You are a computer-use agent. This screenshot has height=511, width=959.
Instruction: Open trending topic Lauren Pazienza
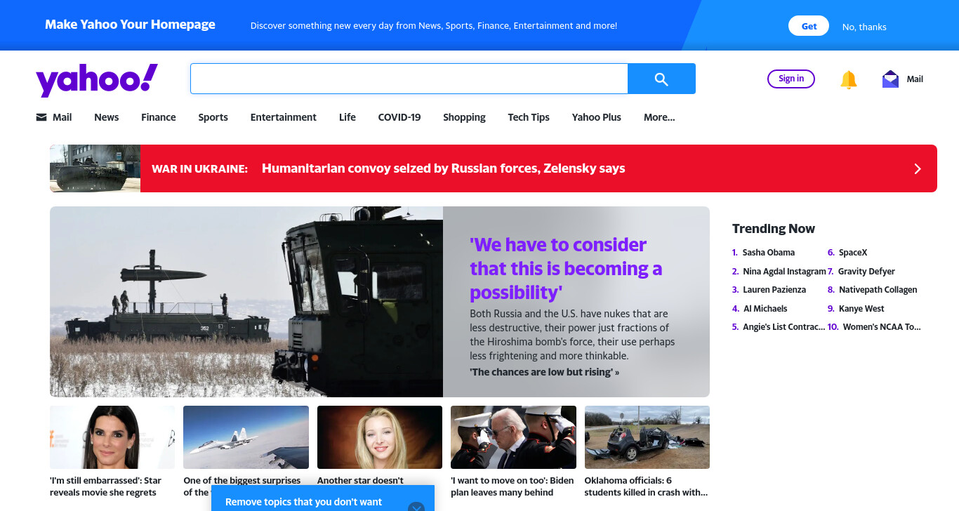[774, 290]
